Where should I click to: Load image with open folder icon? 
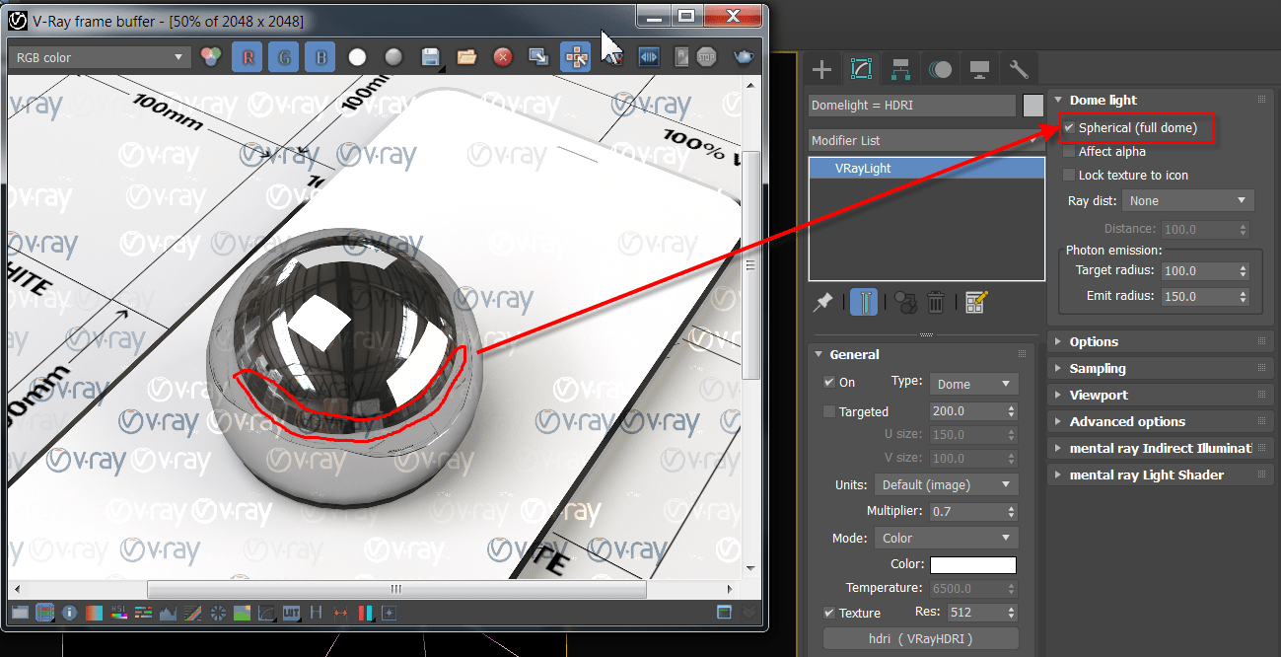click(466, 57)
